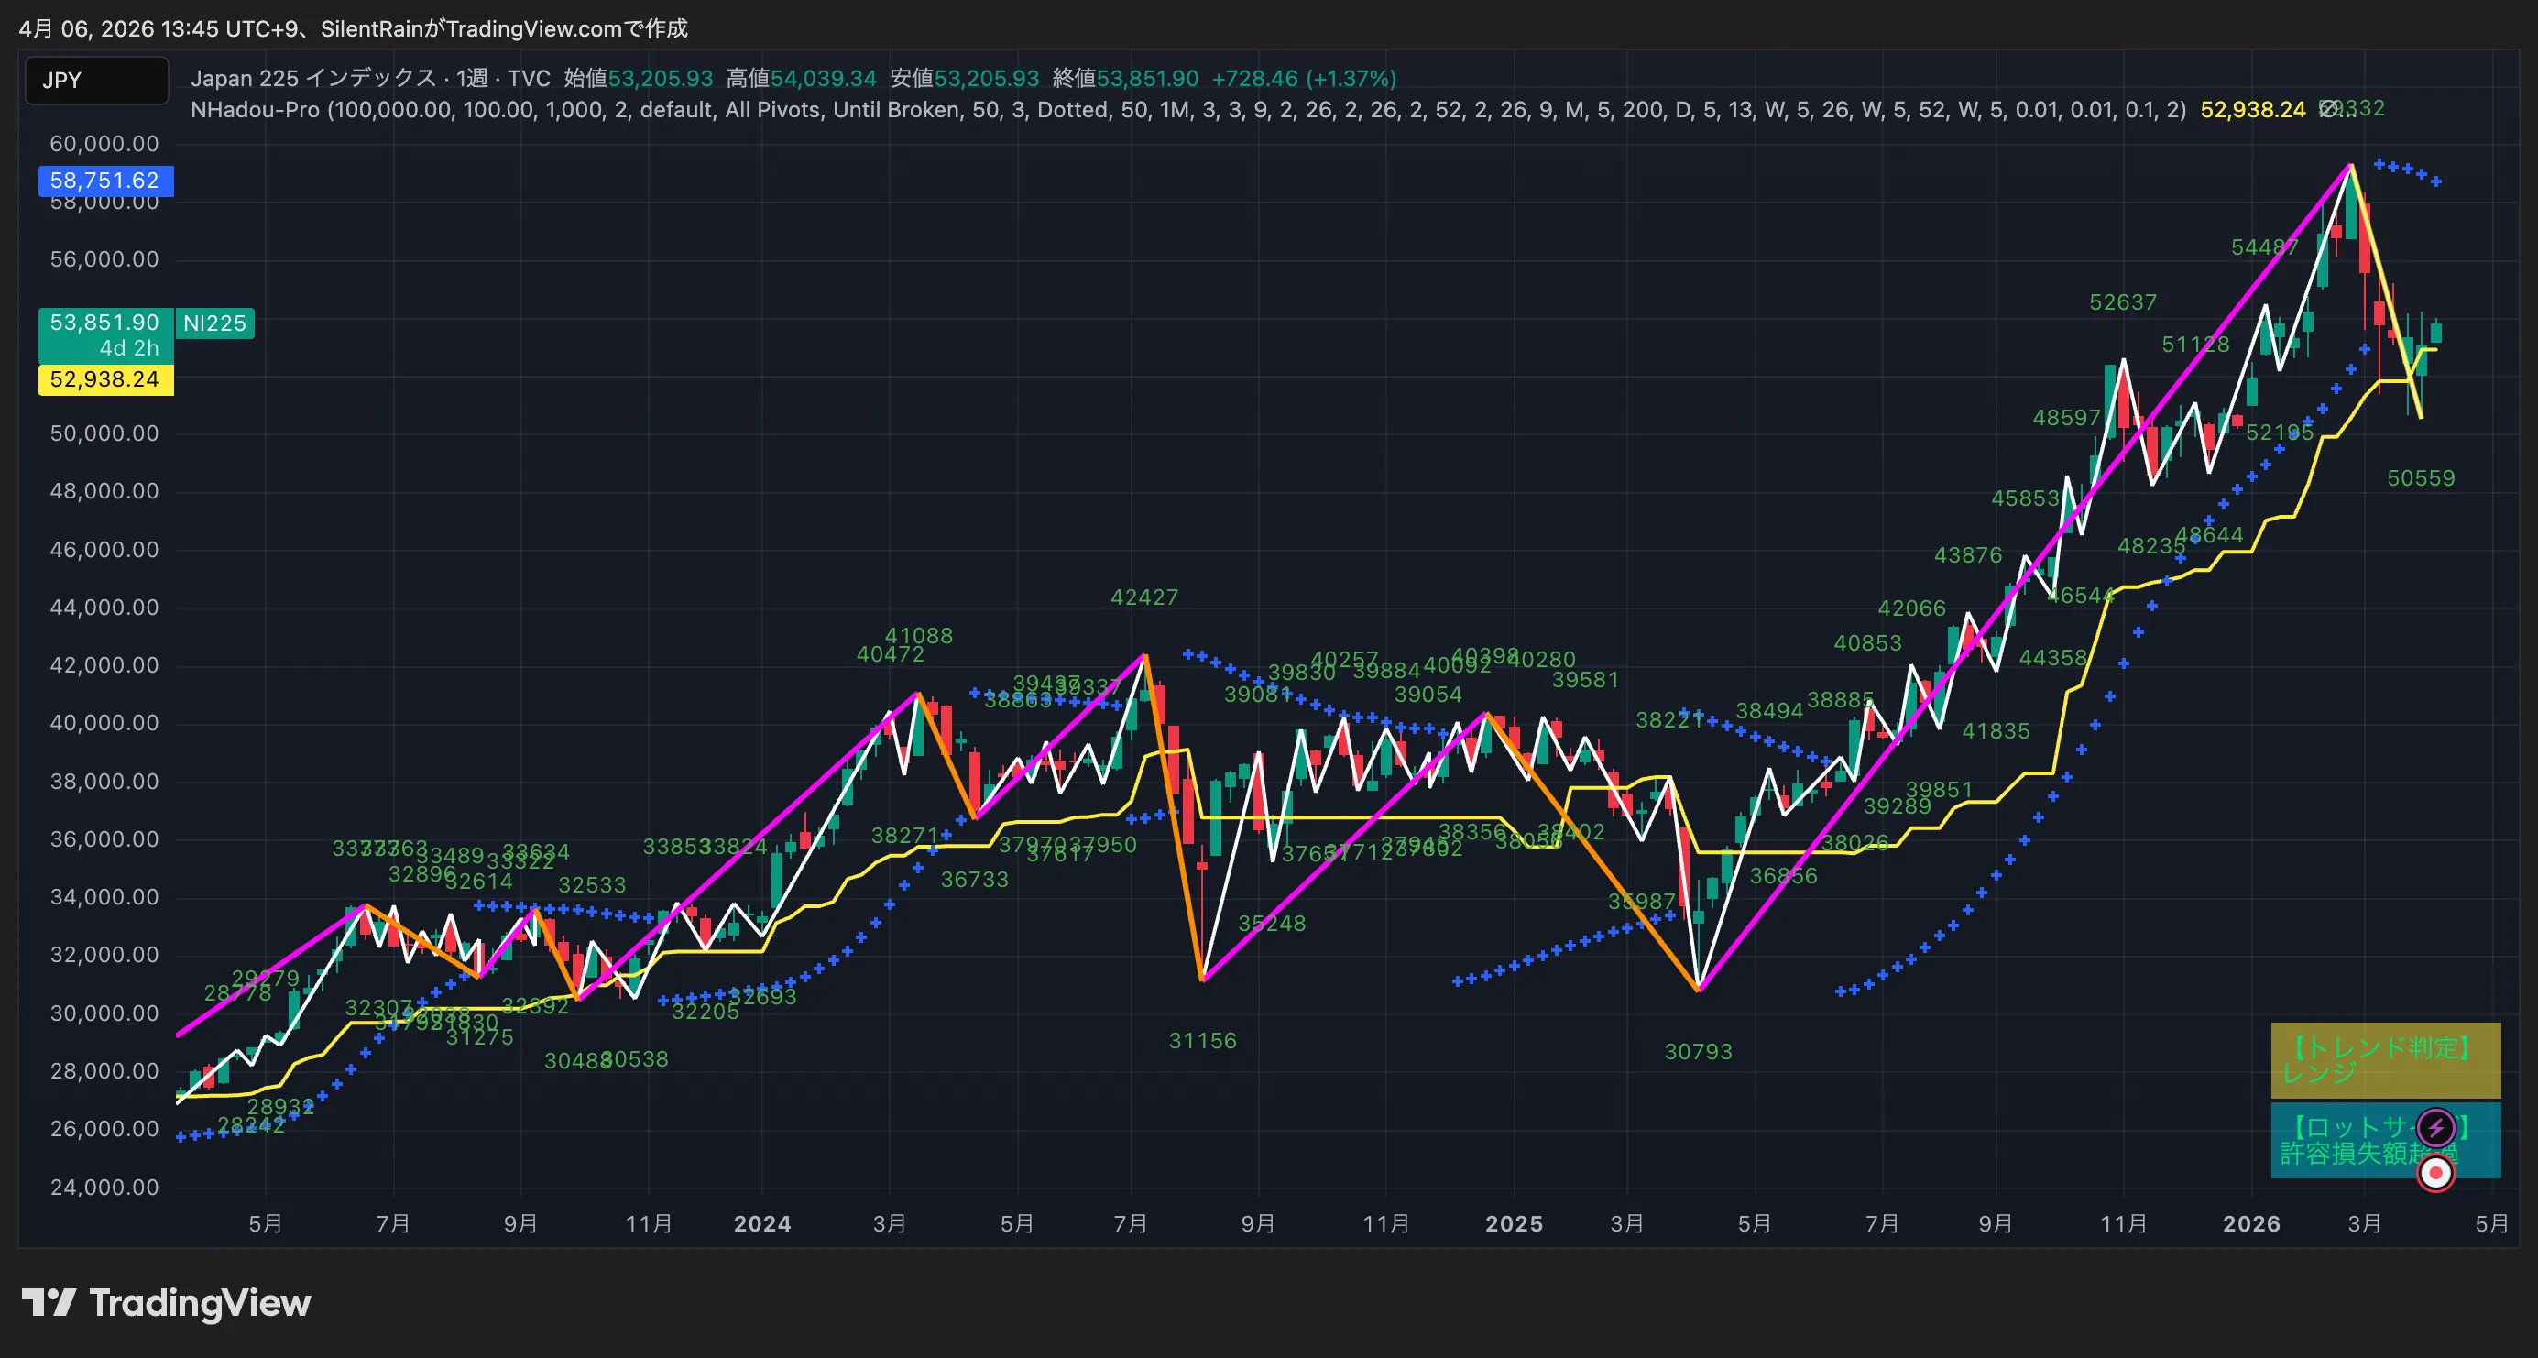The image size is (2538, 1358).
Task: Click the NI225 symbol price tag
Action: pos(214,323)
